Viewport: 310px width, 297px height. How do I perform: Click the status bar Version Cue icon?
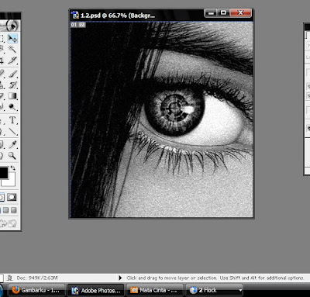pyautogui.click(x=10, y=278)
